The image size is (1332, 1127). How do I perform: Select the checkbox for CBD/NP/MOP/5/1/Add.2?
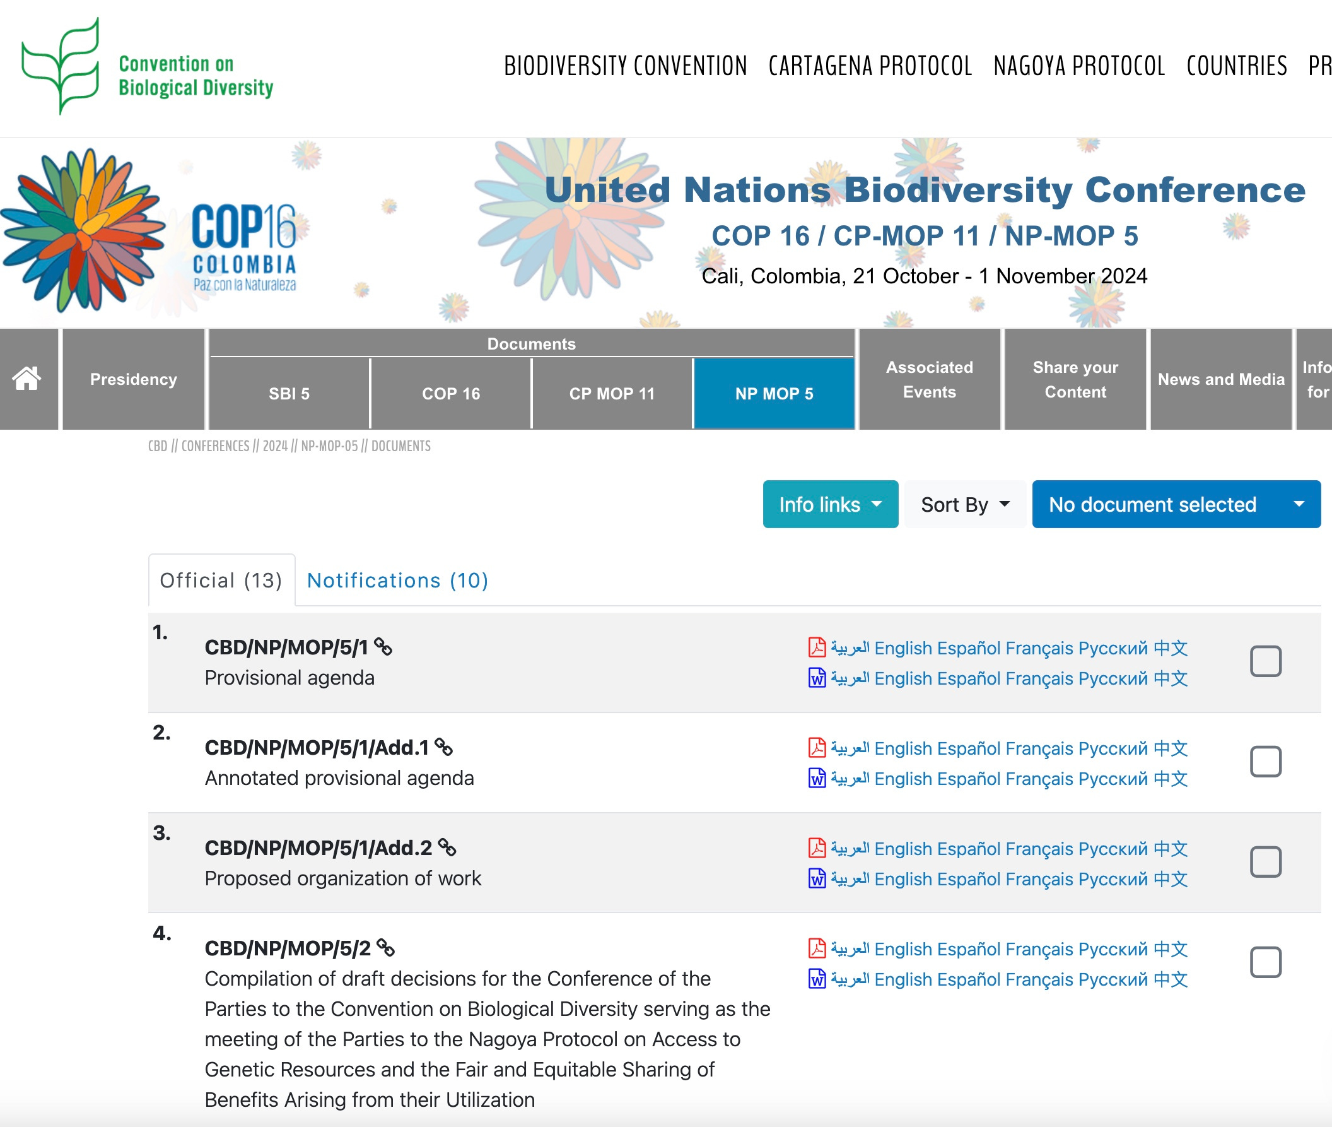click(1265, 862)
